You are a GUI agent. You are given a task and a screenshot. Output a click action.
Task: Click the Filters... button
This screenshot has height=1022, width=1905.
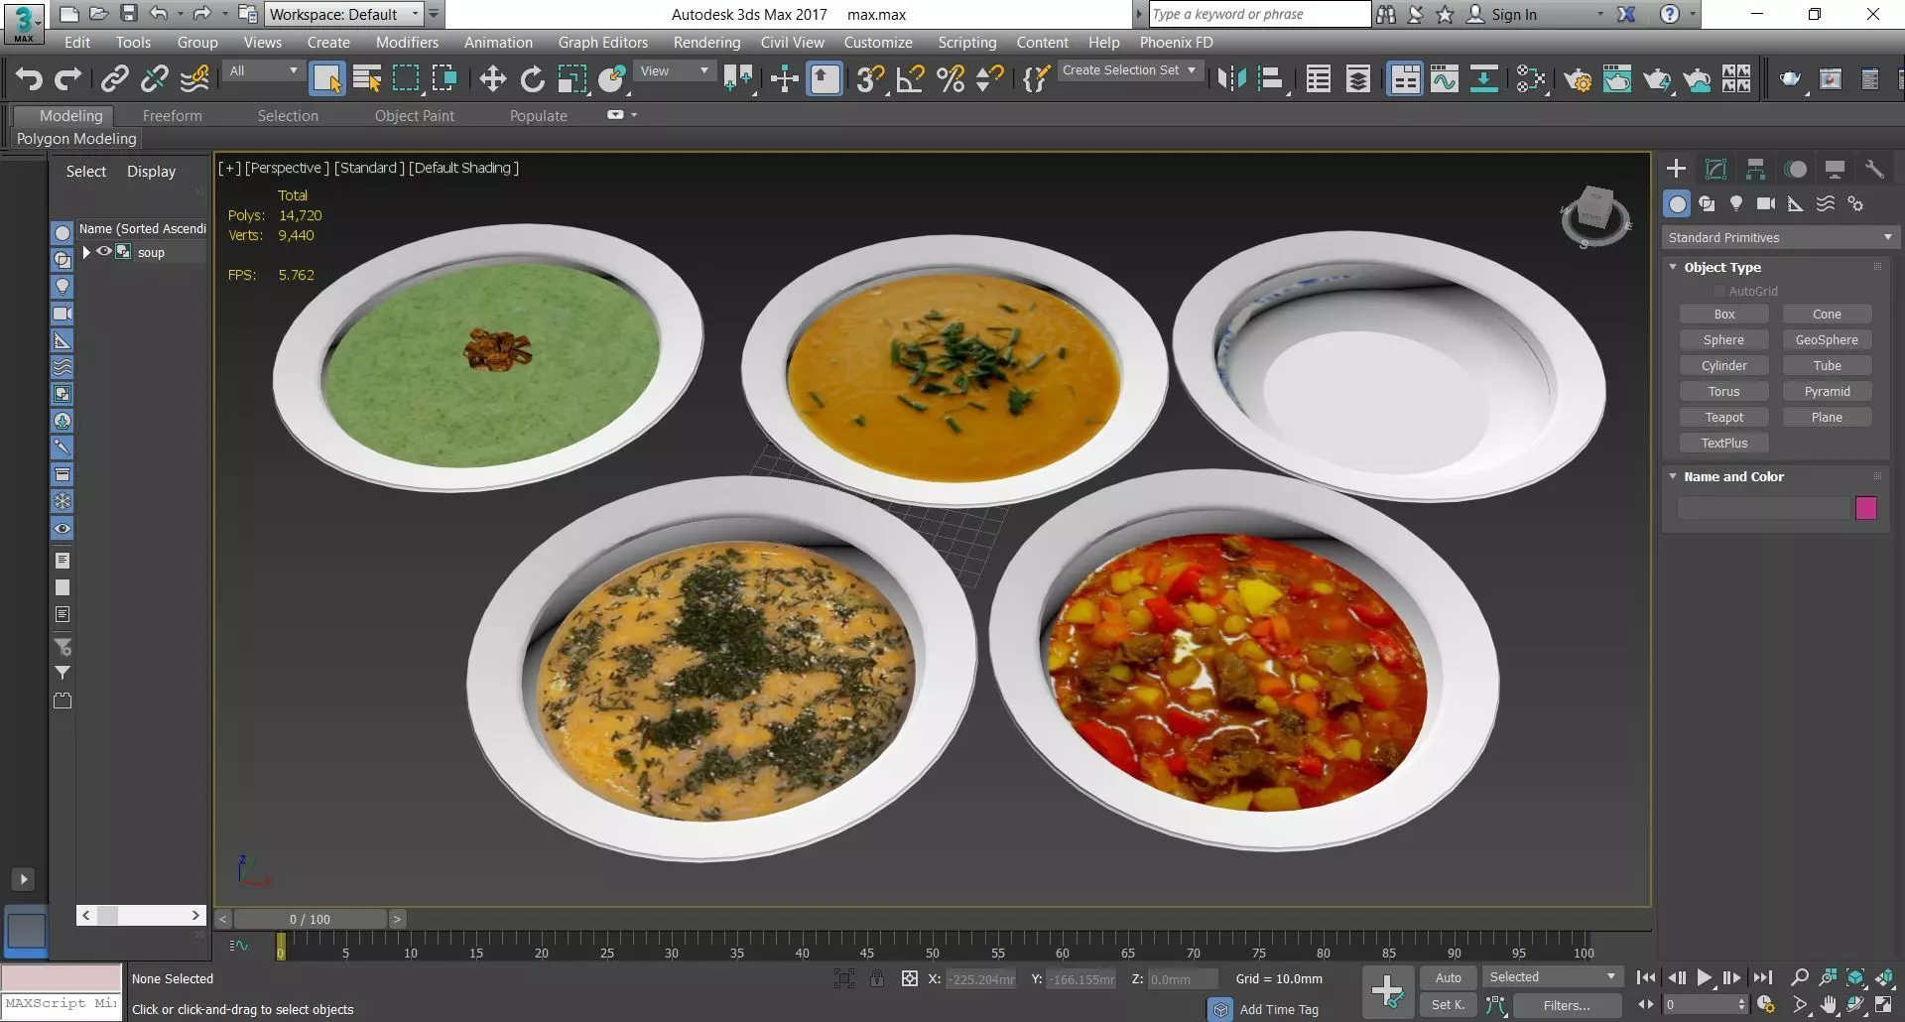click(1567, 1005)
